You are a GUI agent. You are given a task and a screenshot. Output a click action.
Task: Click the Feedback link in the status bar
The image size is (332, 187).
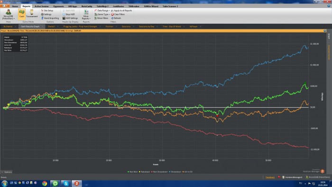(270, 177)
